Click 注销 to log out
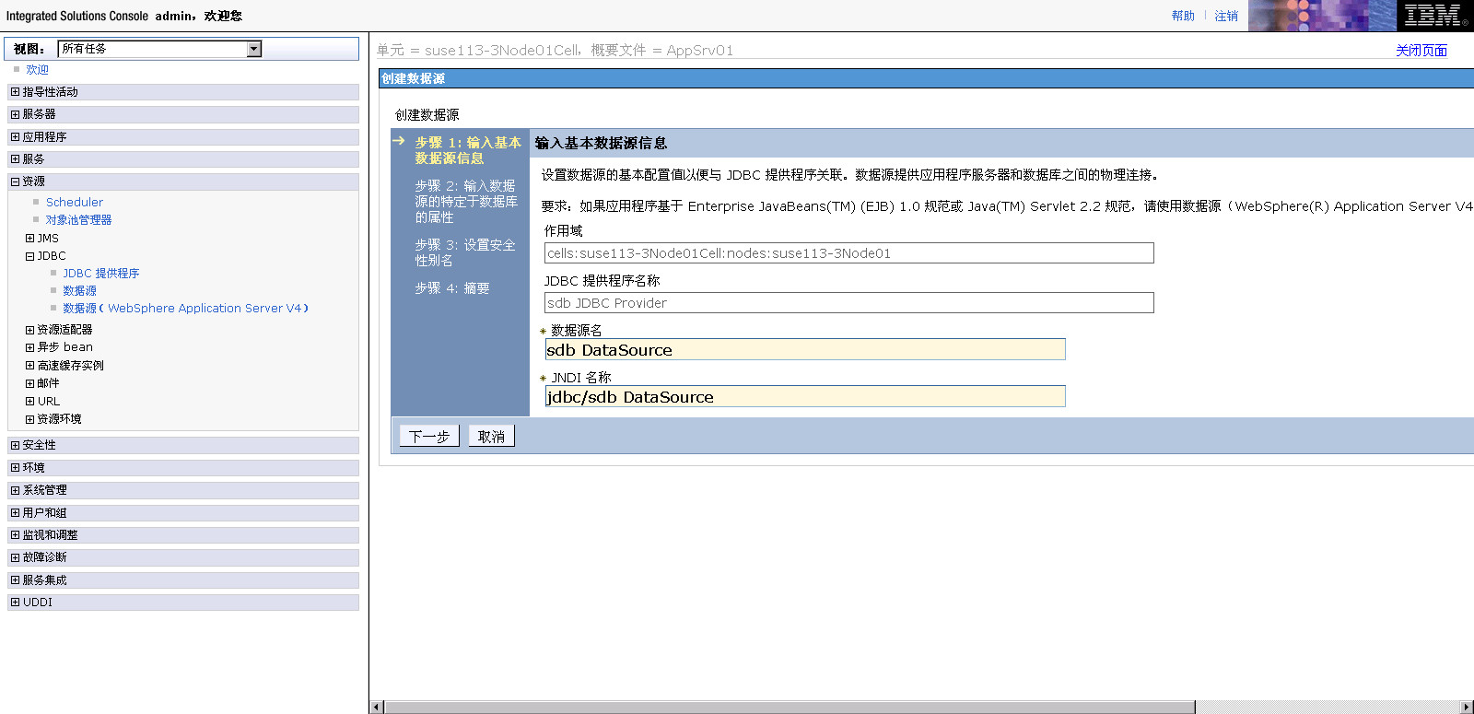 pyautogui.click(x=1226, y=16)
